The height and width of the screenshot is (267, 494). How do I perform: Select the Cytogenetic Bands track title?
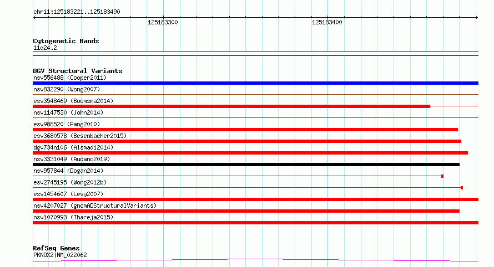(66, 41)
